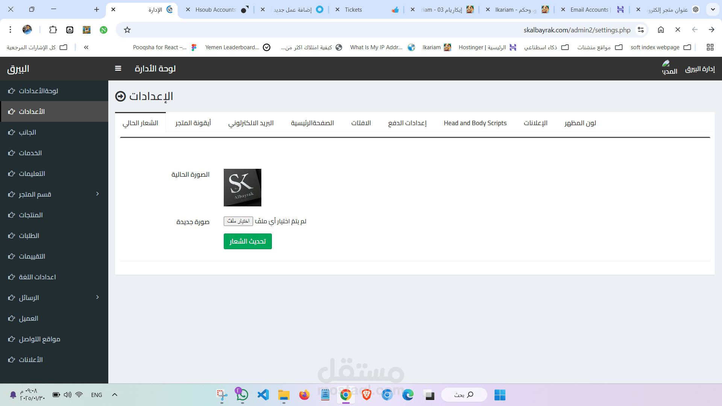Viewport: 722px width, 406px height.
Task: Show hidden bookmarks overflow chevron
Action: tap(86, 47)
